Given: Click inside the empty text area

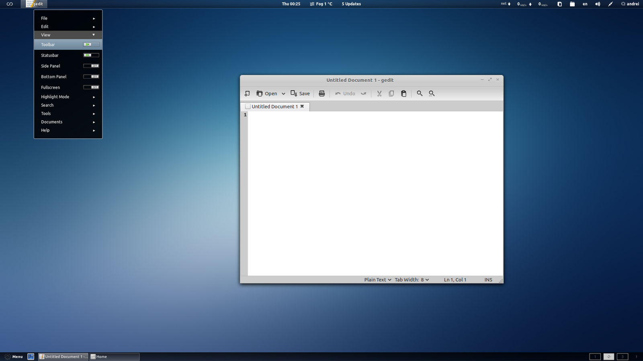Looking at the screenshot, I should point(374,189).
